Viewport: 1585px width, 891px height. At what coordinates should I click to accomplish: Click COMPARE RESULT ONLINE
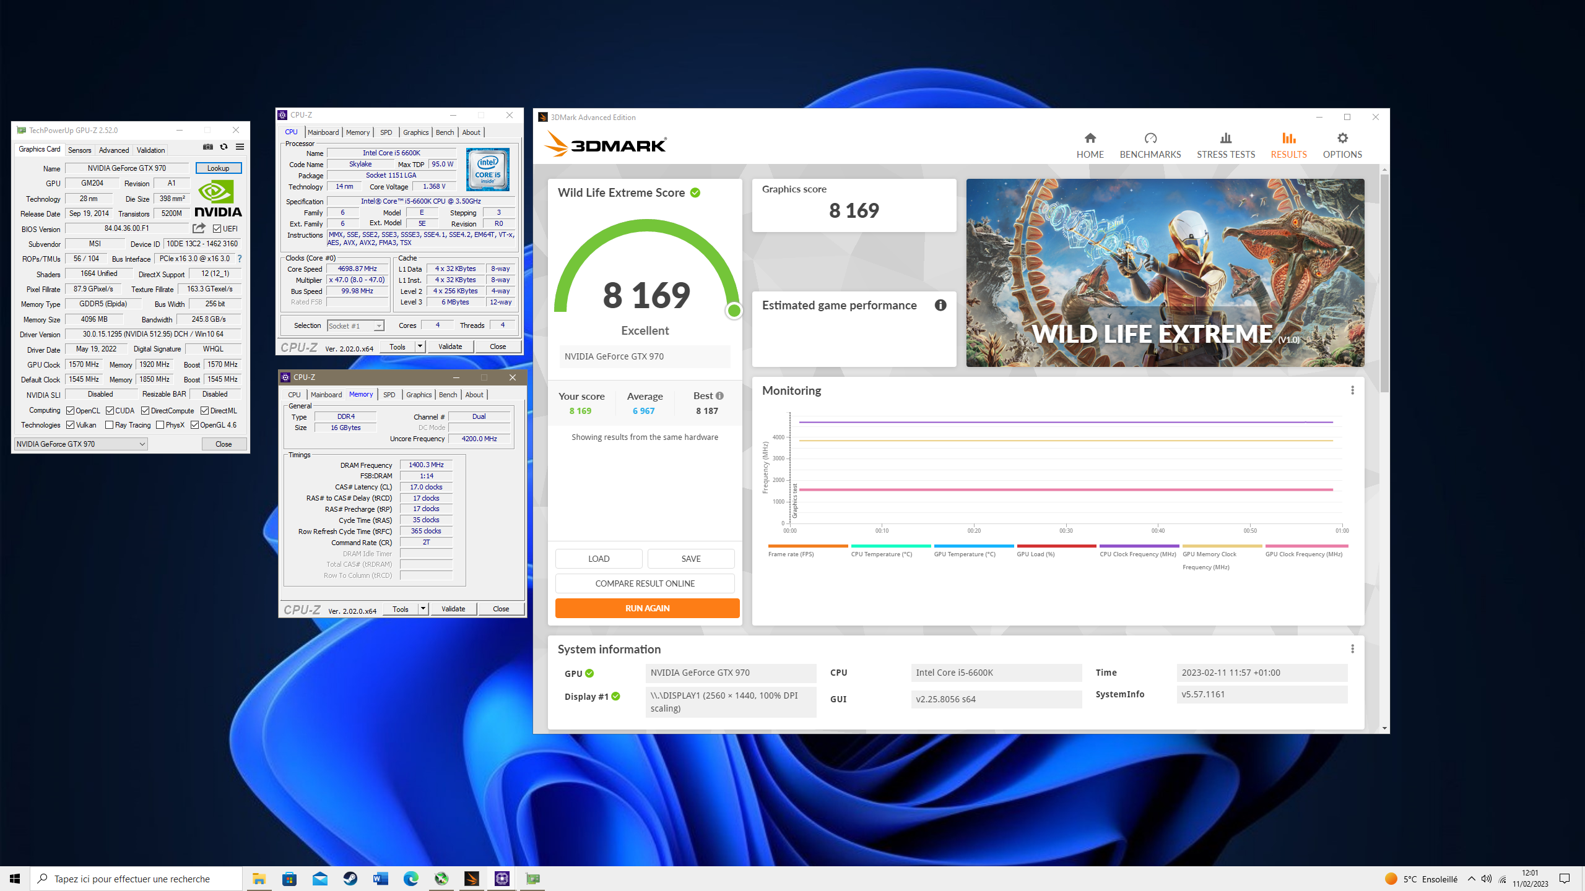(x=645, y=583)
